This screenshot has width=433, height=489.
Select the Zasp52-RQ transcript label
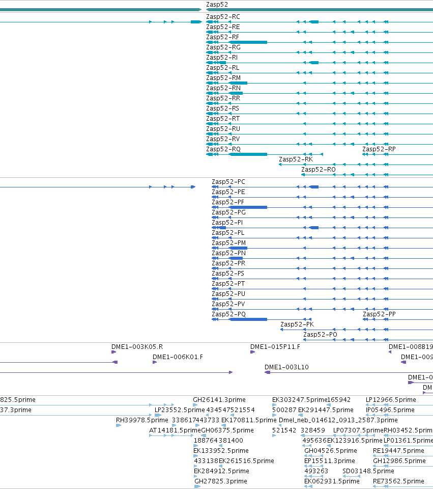pos(223,149)
